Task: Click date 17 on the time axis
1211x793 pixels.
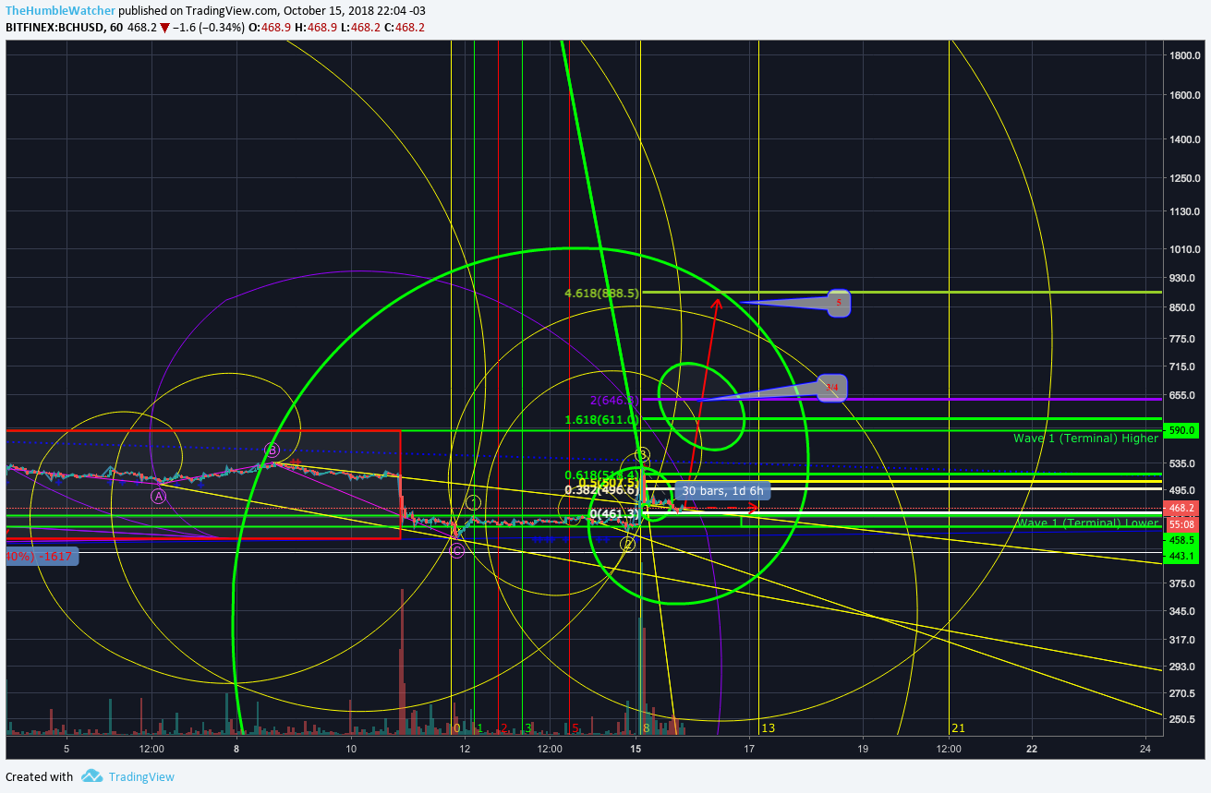Action: click(749, 749)
